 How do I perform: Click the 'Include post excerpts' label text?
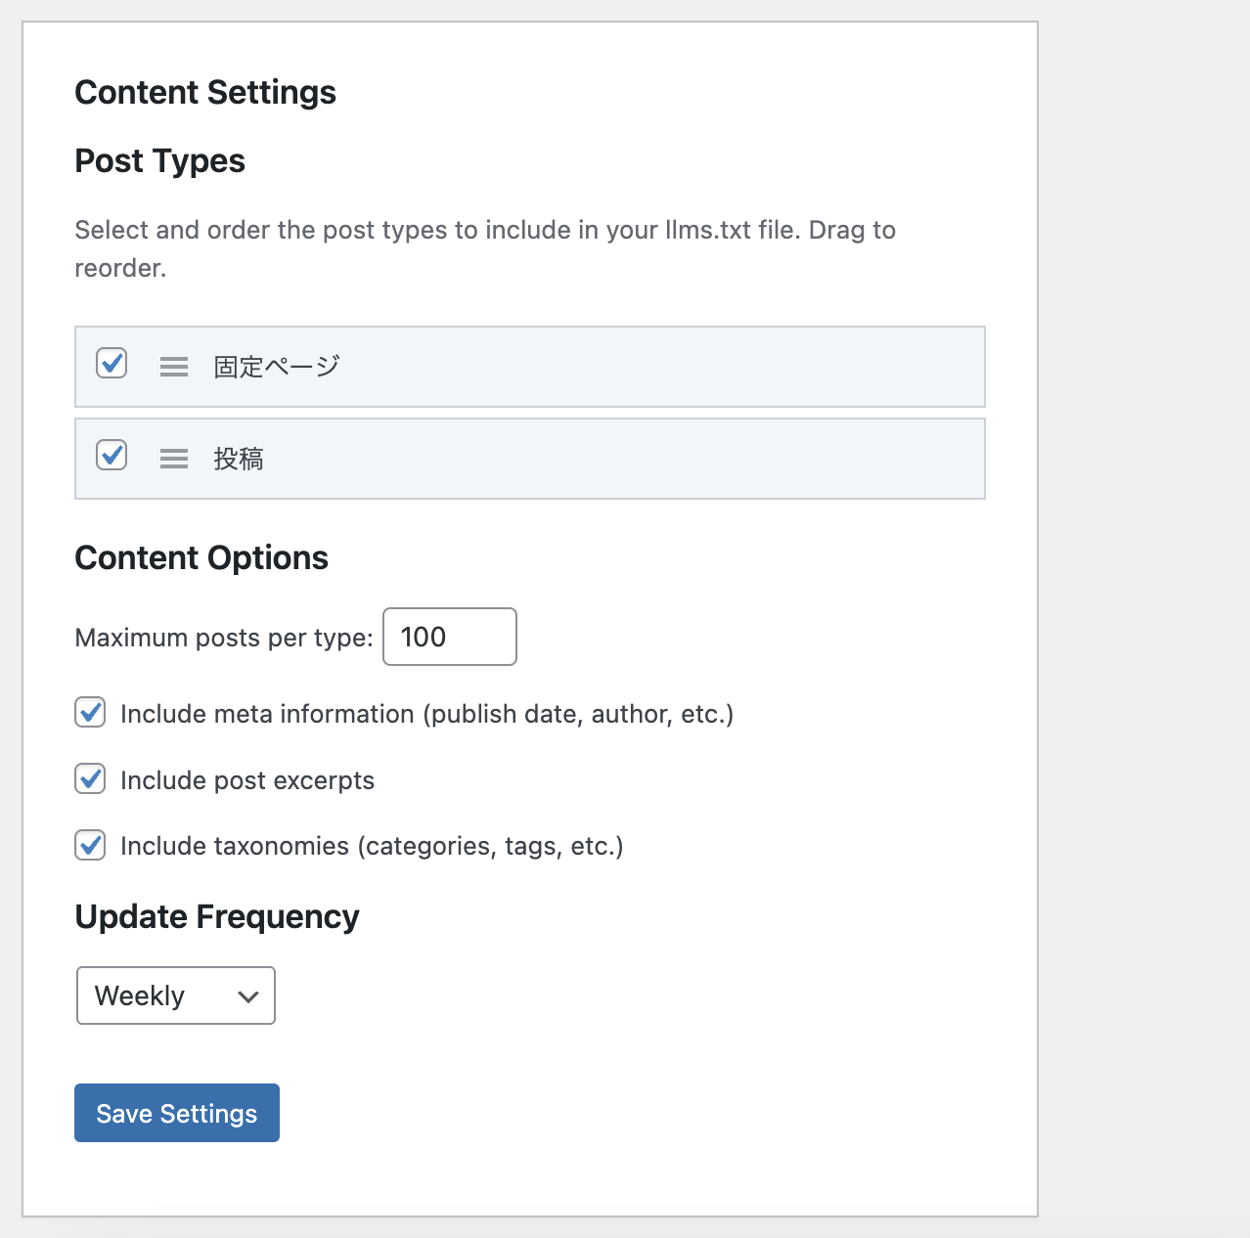coord(247,780)
